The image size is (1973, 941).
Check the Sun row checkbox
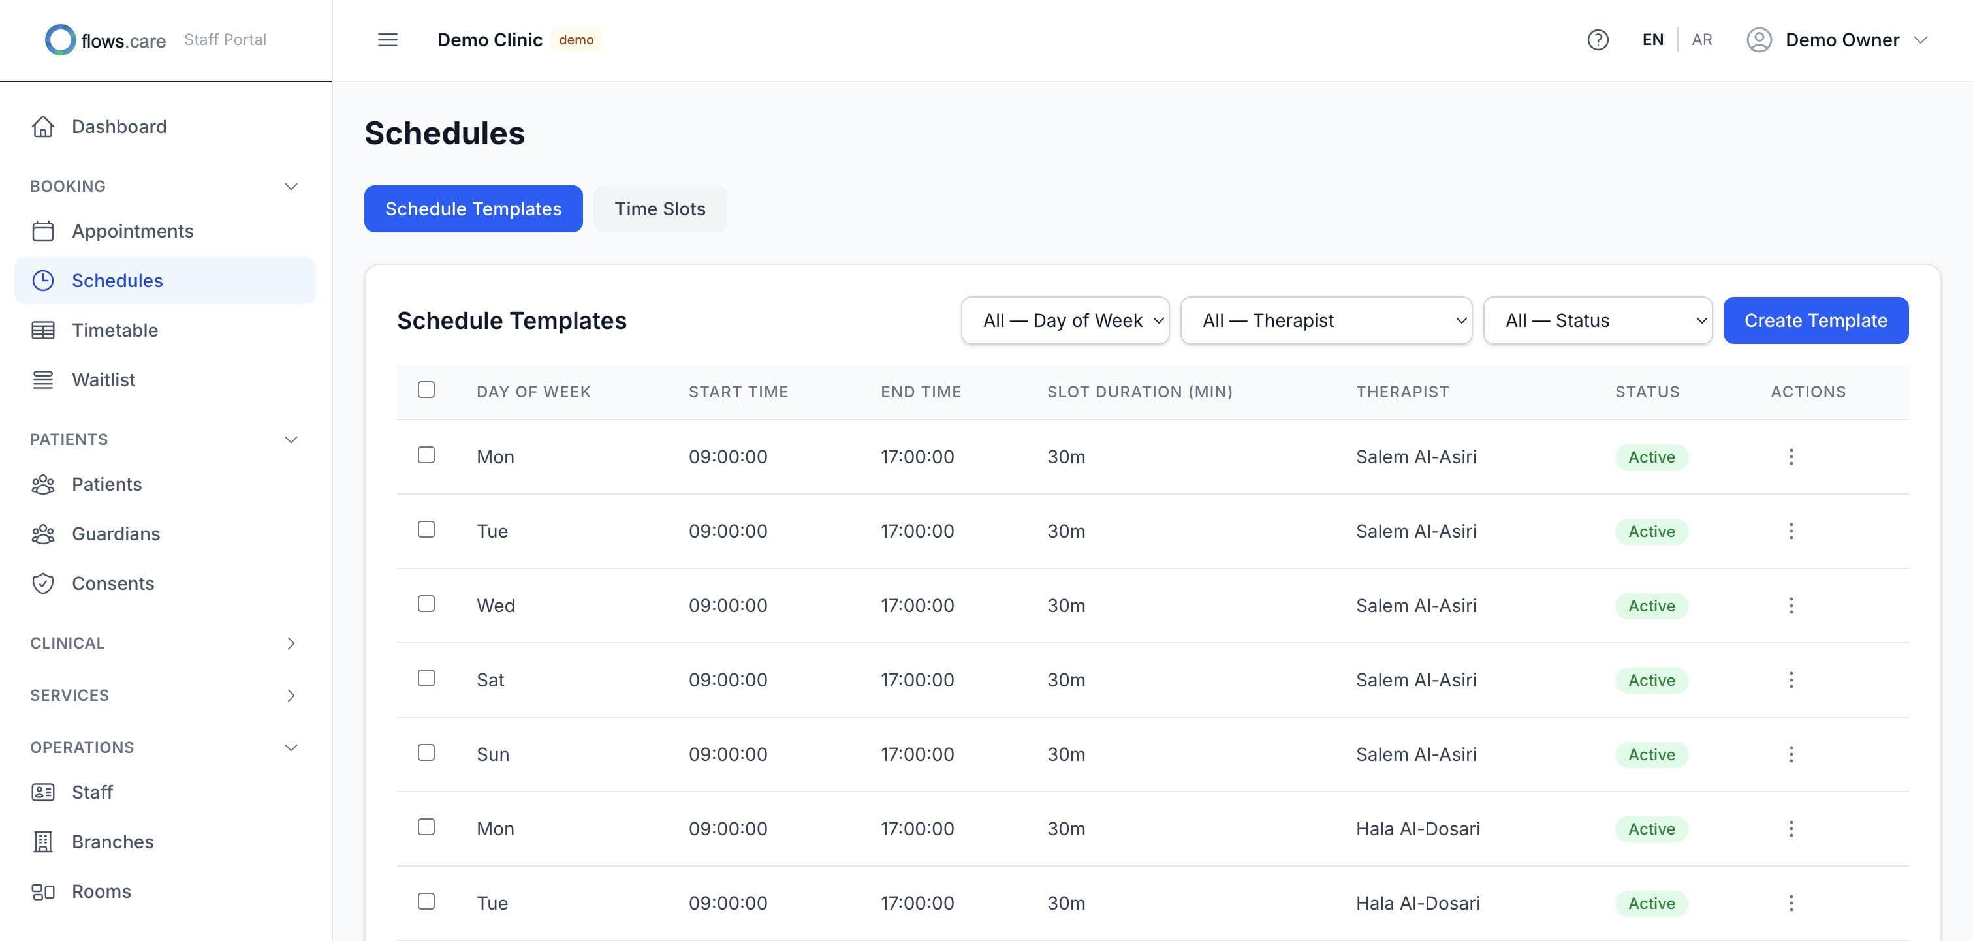coord(426,752)
